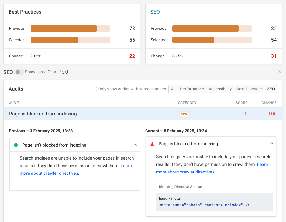This screenshot has height=222, width=286.
Task: Switch to the All audits tab
Action: (x=173, y=89)
